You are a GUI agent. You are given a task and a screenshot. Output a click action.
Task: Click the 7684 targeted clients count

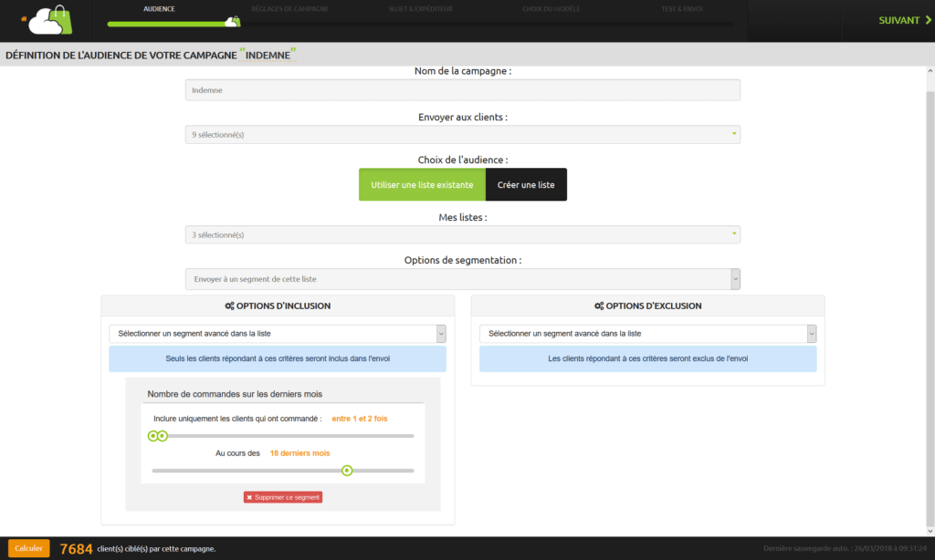76,549
